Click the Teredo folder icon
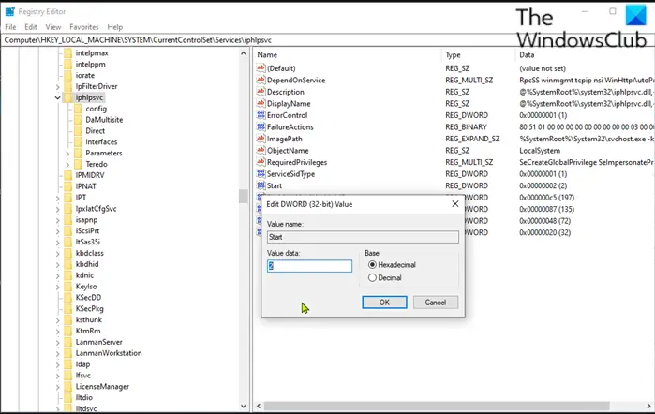The image size is (655, 414). pyautogui.click(x=77, y=163)
